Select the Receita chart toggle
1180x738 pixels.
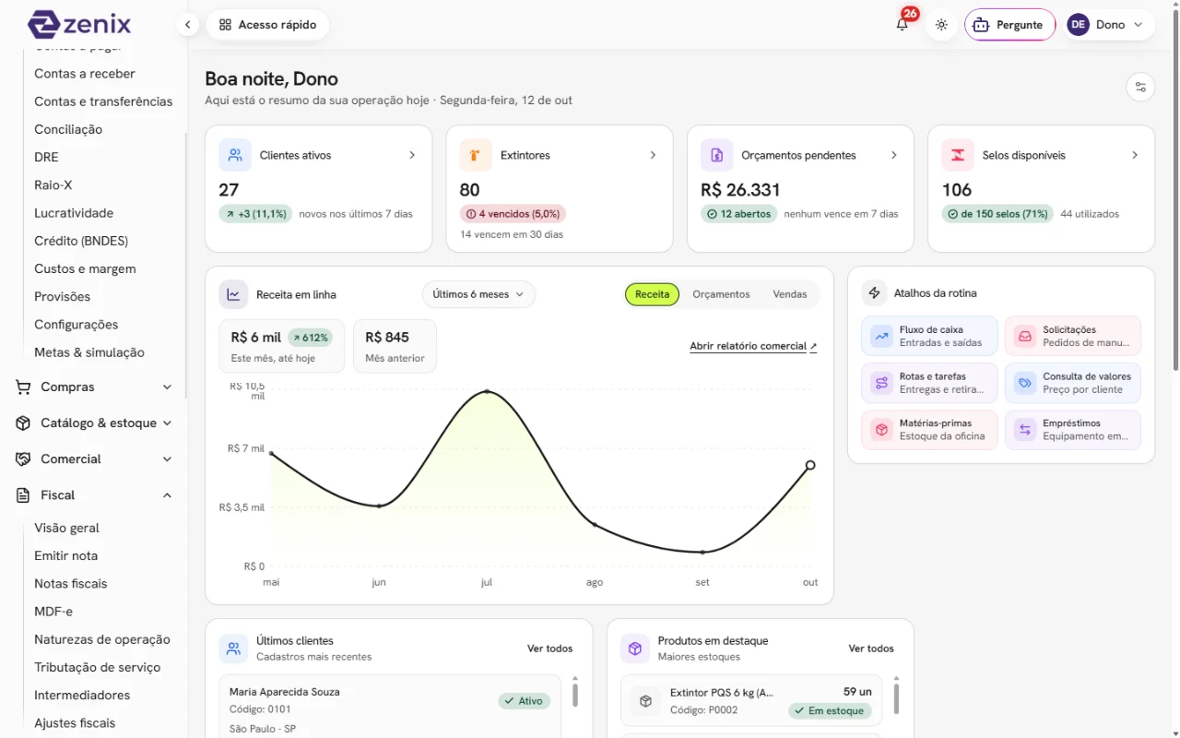click(653, 294)
